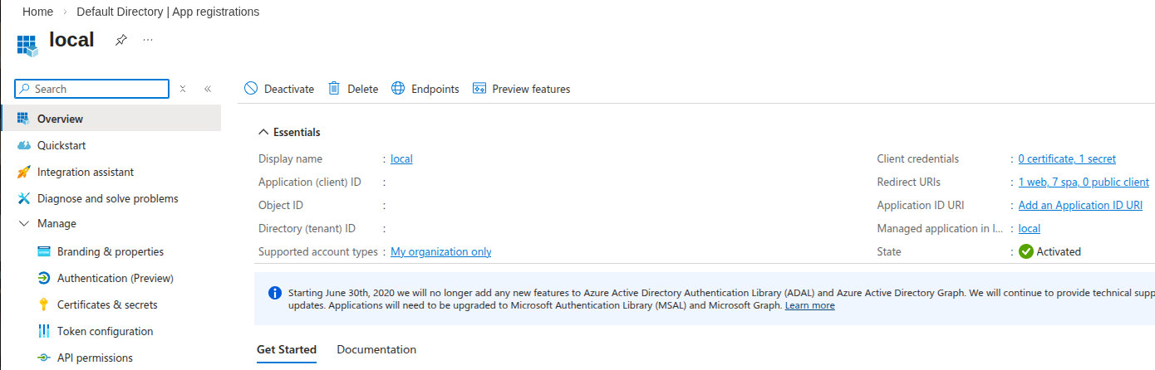
Task: Open the Learn more link in the banner
Action: (x=809, y=305)
